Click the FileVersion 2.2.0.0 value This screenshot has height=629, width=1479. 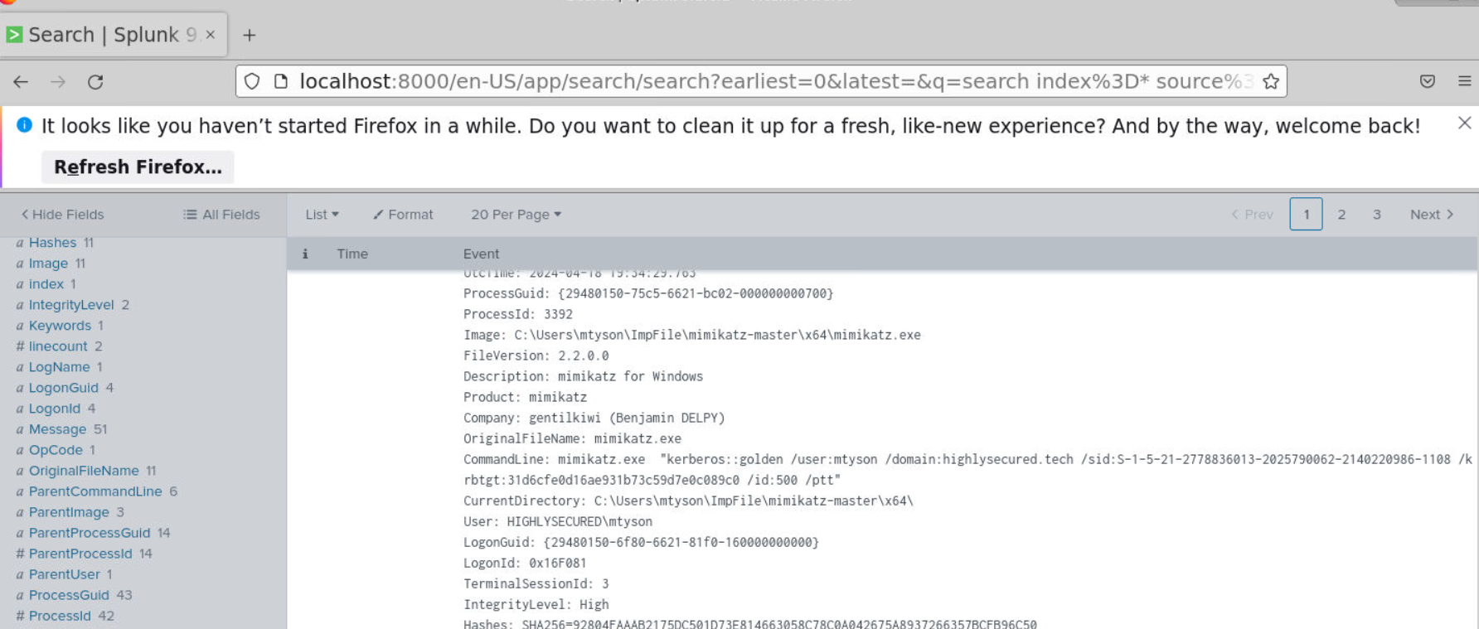point(583,356)
